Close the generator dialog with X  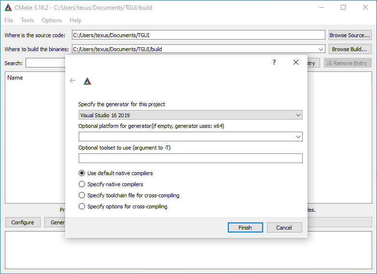(296, 63)
